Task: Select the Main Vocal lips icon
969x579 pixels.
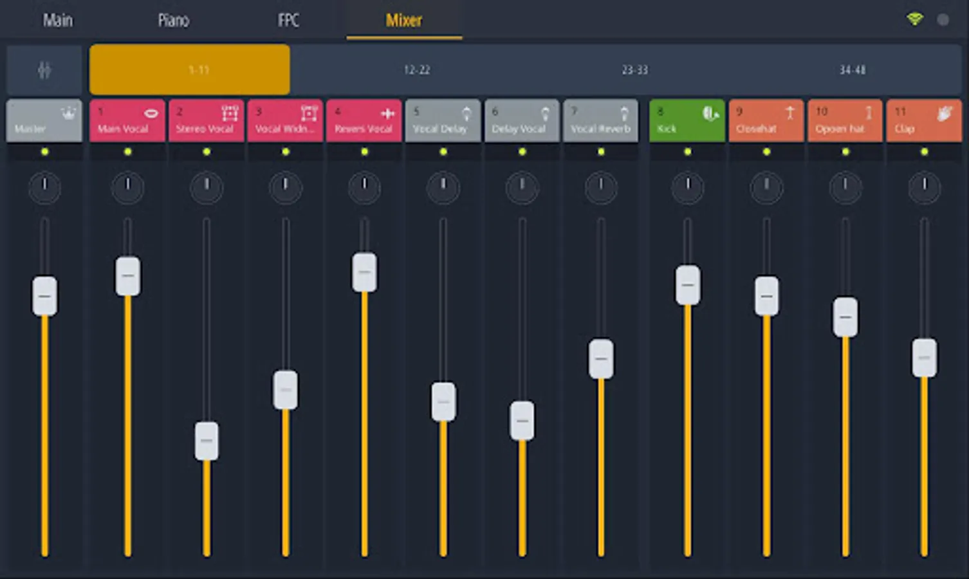Action: pos(151,113)
